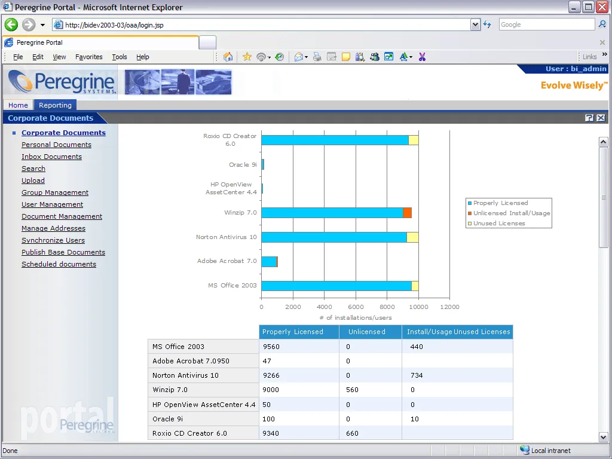Open the Tools menu
612x459 pixels.
(120, 57)
